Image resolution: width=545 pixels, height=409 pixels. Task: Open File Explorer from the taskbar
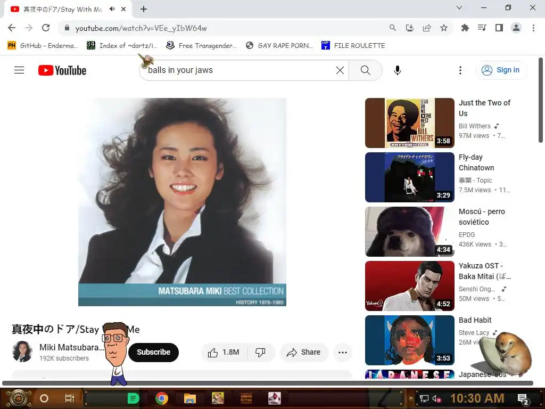190,398
